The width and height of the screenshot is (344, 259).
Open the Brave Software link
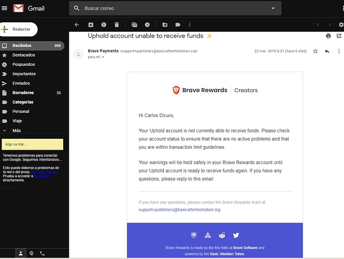(x=245, y=248)
